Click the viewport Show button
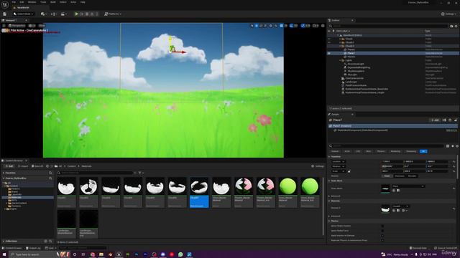The width and height of the screenshot is (460, 258). [42, 26]
